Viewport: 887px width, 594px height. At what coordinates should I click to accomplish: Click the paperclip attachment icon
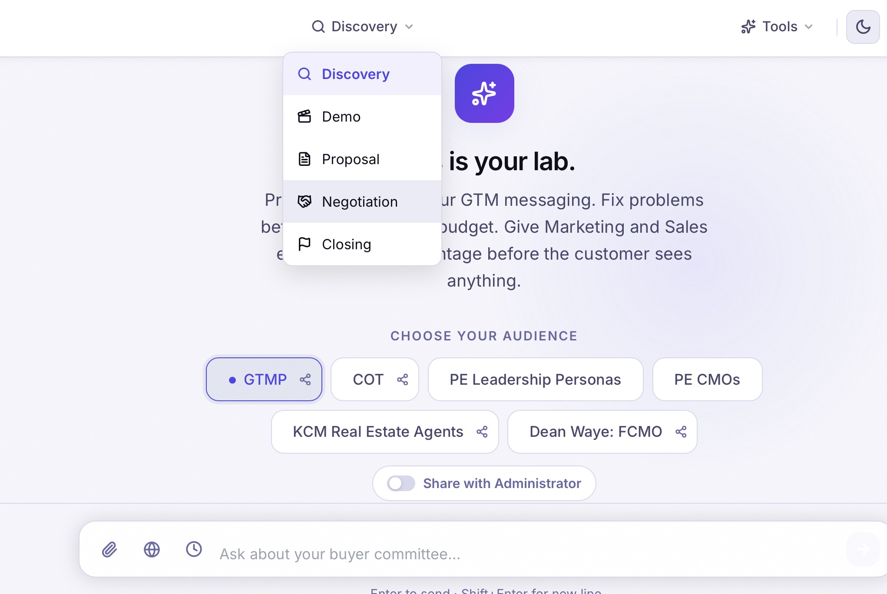pos(109,550)
